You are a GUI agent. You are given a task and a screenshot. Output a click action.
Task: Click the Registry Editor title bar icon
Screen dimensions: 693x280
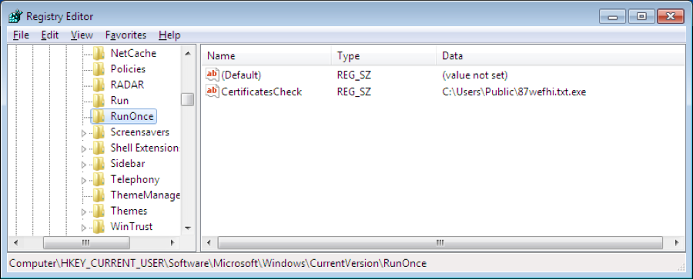pos(15,16)
